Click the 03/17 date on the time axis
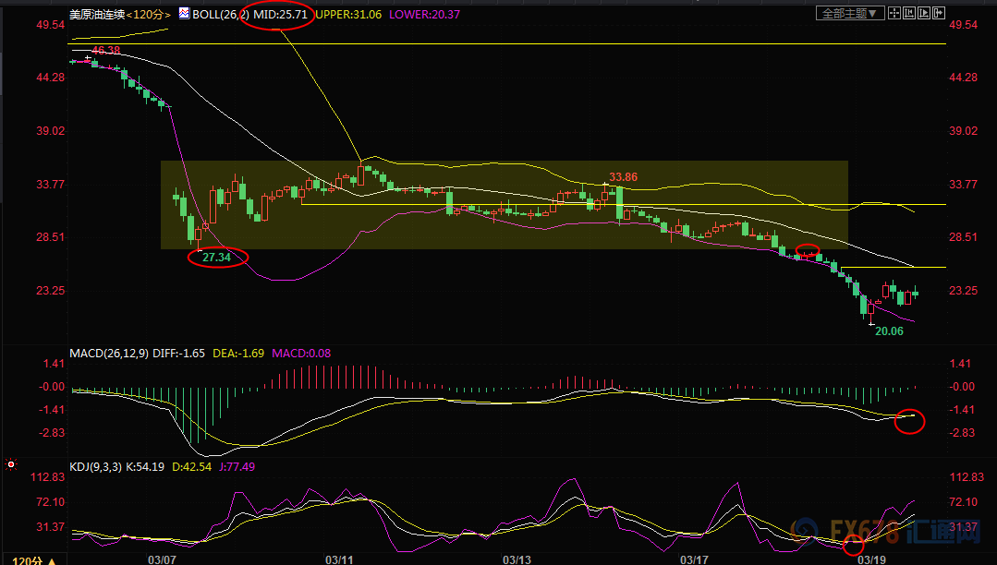 (694, 559)
